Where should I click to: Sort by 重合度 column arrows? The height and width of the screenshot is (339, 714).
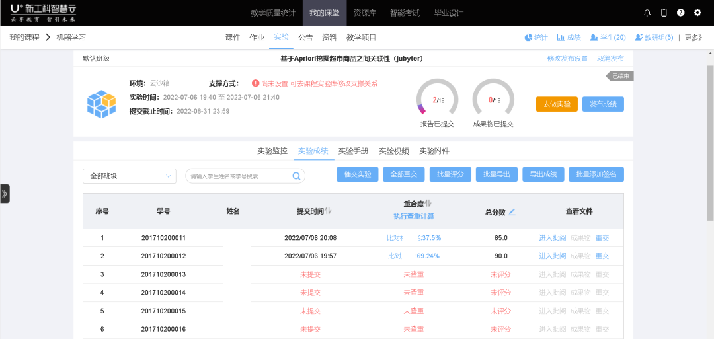(x=428, y=204)
